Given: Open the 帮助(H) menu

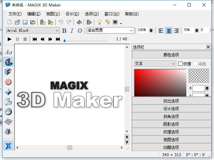Looking at the screenshot, I should click(x=132, y=14).
